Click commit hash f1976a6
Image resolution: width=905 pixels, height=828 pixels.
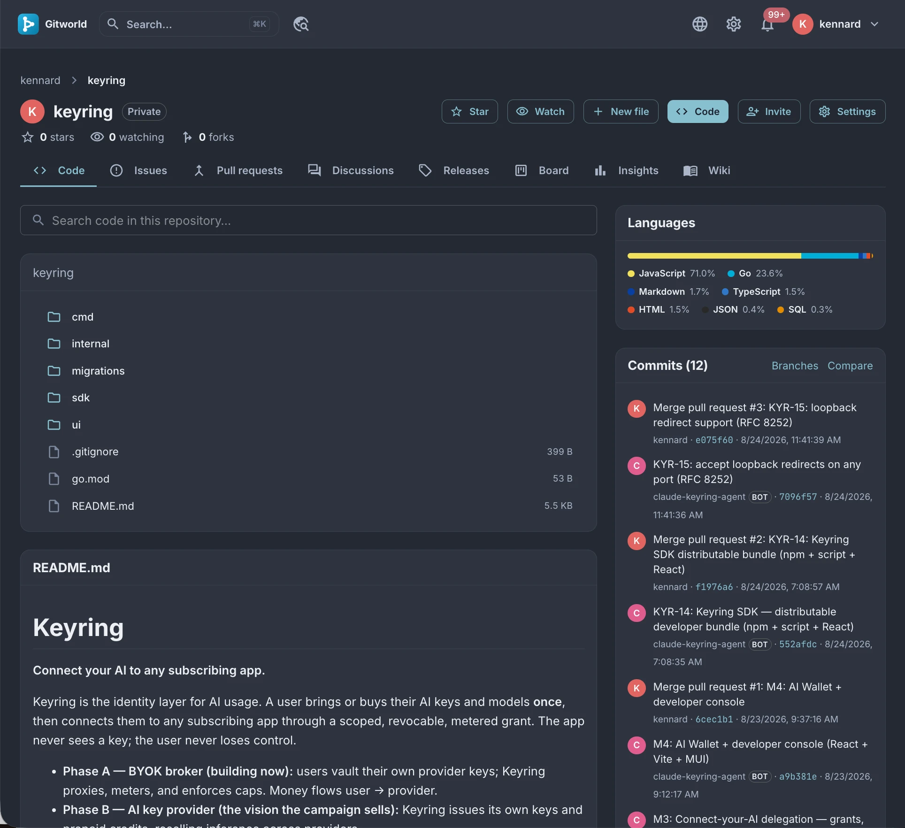[x=714, y=587]
